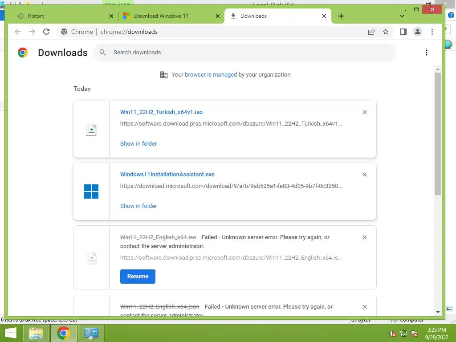Remove failed English x64.iso entry
The image size is (456, 342).
[365, 238]
